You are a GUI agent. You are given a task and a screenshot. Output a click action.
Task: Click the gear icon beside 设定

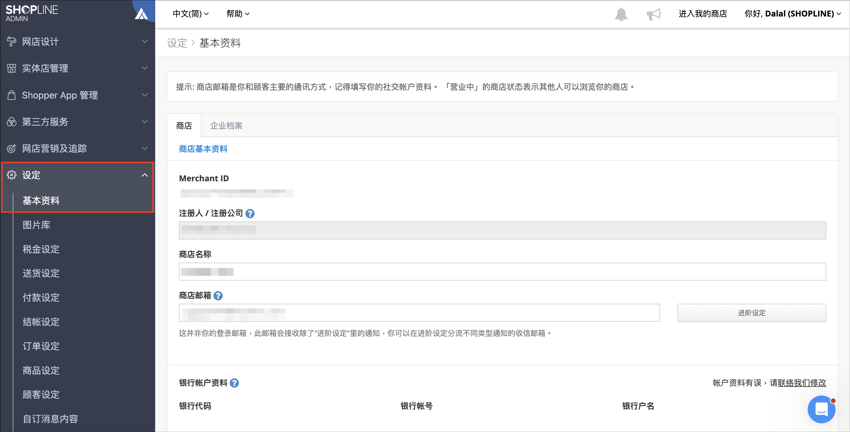(x=12, y=175)
